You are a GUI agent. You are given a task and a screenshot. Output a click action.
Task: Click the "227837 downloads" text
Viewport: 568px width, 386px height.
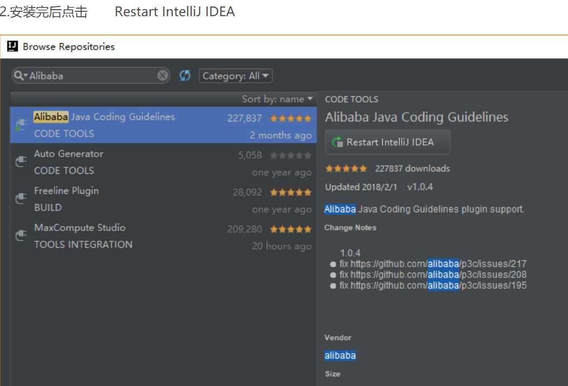point(413,168)
